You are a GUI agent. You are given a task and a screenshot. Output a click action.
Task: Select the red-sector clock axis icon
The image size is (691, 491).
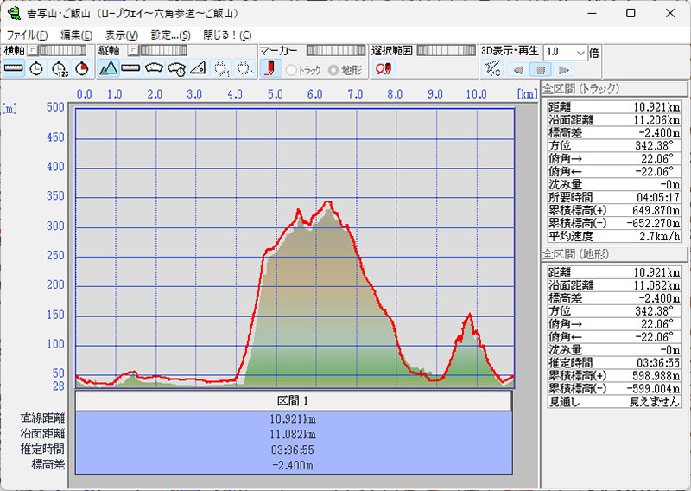click(82, 68)
